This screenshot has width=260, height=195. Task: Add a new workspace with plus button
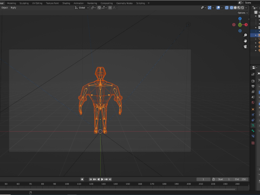(148, 3)
